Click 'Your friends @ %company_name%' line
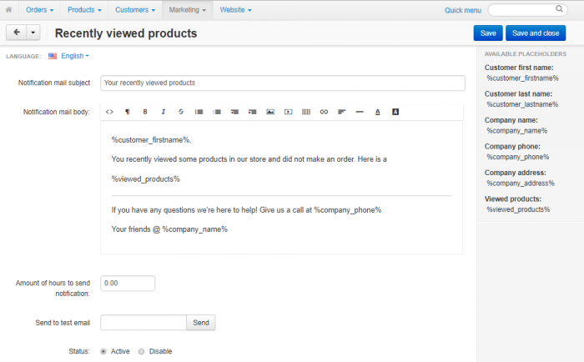Screen dimensions: 584x362 169,229
